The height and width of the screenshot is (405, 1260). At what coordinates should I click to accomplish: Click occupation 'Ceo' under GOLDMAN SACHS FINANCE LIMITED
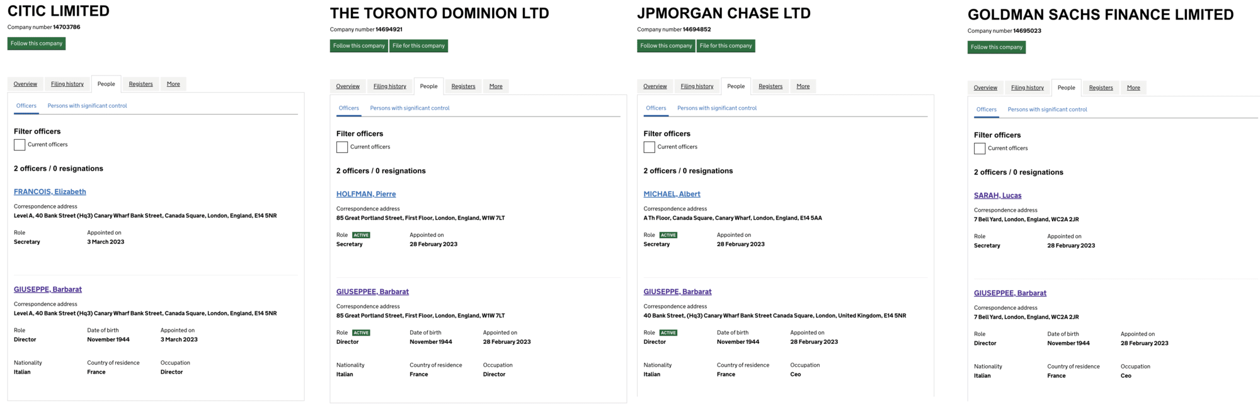1126,376
